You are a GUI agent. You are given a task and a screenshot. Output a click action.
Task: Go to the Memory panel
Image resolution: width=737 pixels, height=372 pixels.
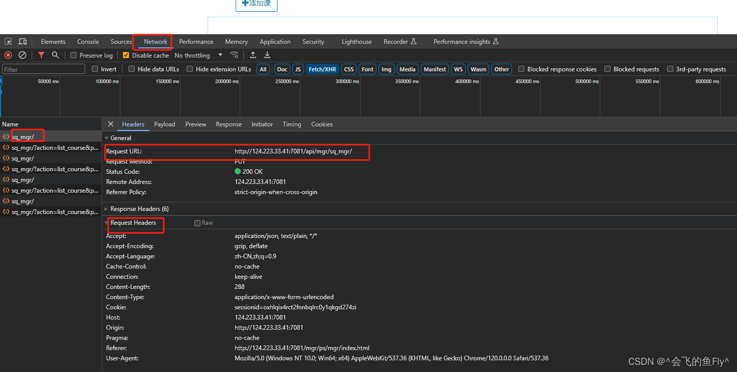click(x=237, y=42)
